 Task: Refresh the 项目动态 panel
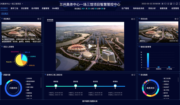click(177, 19)
